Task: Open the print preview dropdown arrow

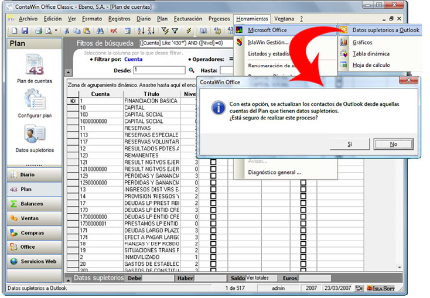Action: pos(56,30)
